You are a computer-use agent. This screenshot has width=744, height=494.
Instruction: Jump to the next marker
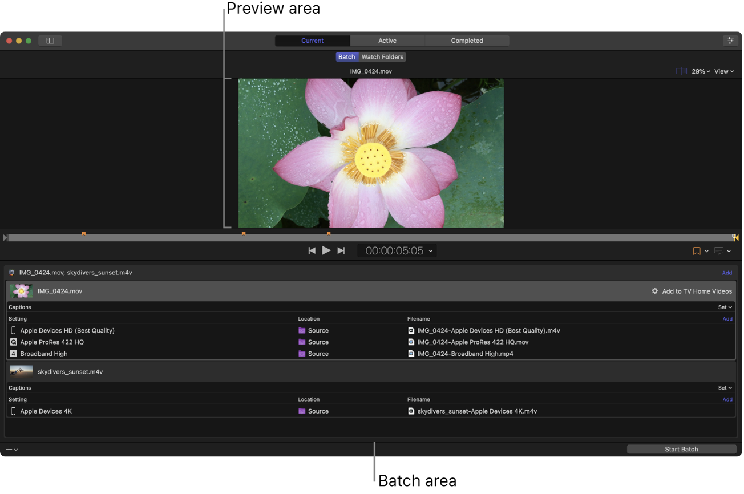341,250
